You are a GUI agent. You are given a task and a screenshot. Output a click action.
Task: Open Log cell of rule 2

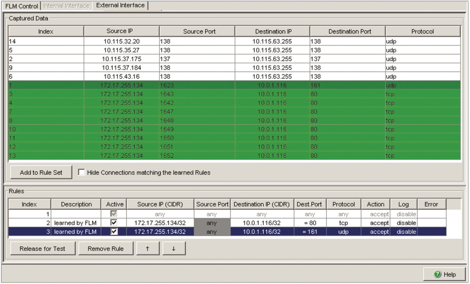click(403, 223)
